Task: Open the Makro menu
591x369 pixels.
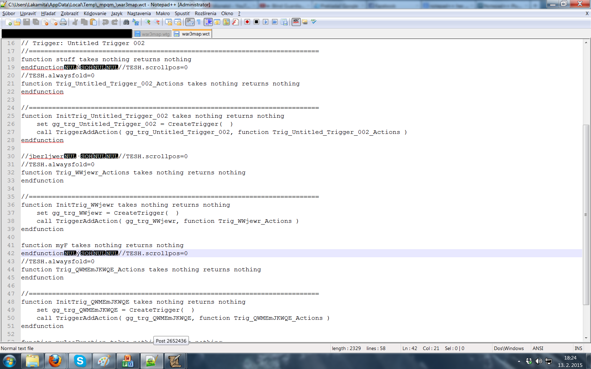Action: [x=163, y=13]
